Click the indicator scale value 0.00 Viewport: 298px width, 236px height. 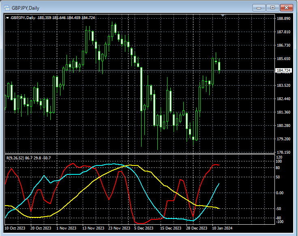[280, 193]
